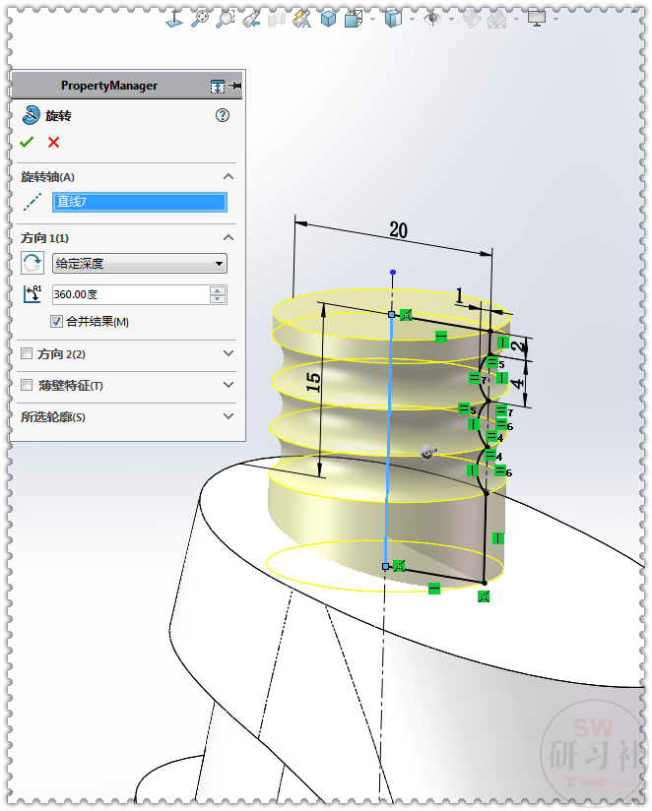Click the reverse direction button

coord(33,263)
